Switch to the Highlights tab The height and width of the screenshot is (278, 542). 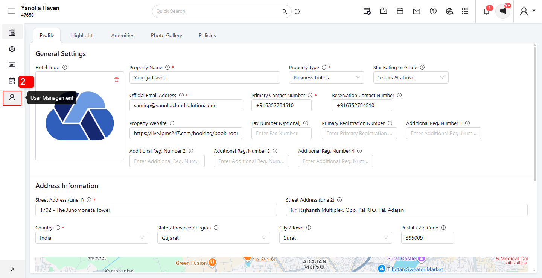[83, 35]
